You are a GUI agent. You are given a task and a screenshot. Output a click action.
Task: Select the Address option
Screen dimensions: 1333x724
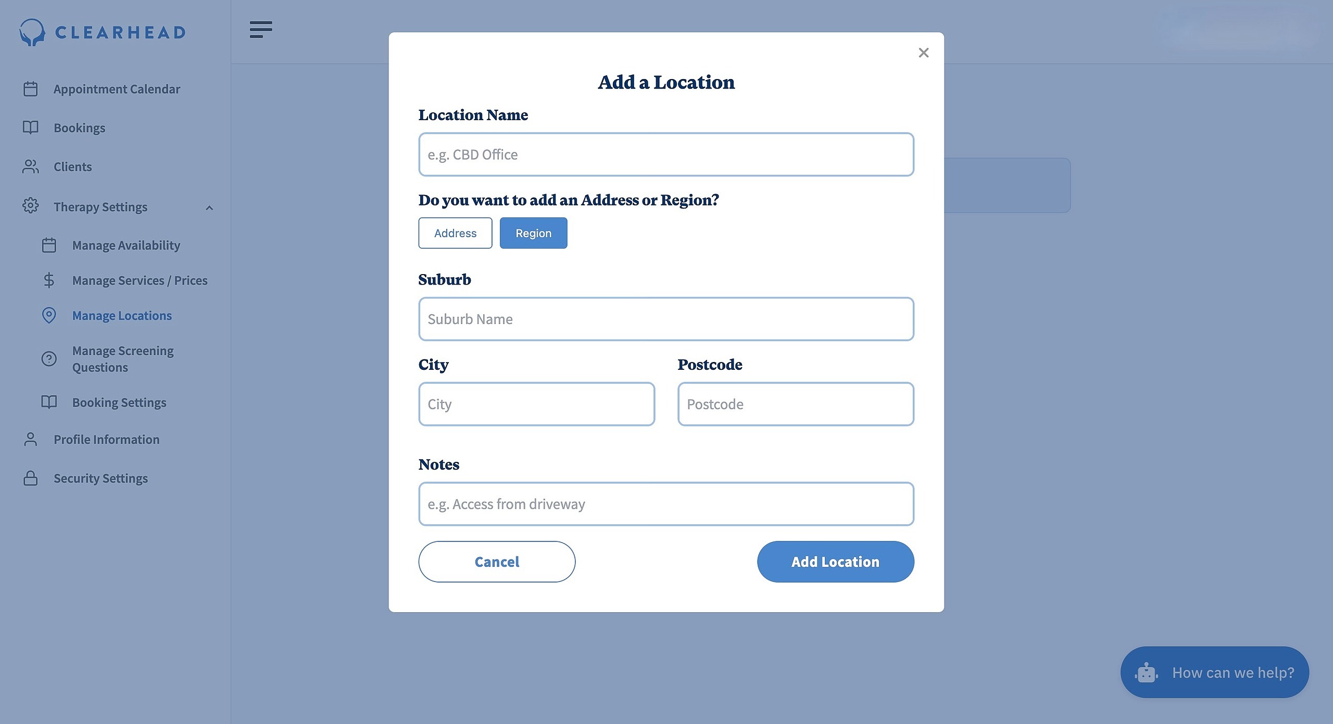pos(455,233)
